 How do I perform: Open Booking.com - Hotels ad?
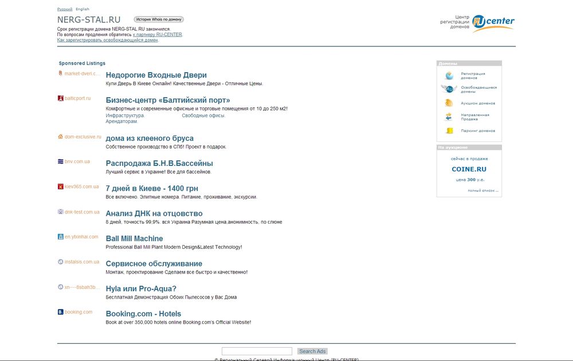pyautogui.click(x=143, y=314)
